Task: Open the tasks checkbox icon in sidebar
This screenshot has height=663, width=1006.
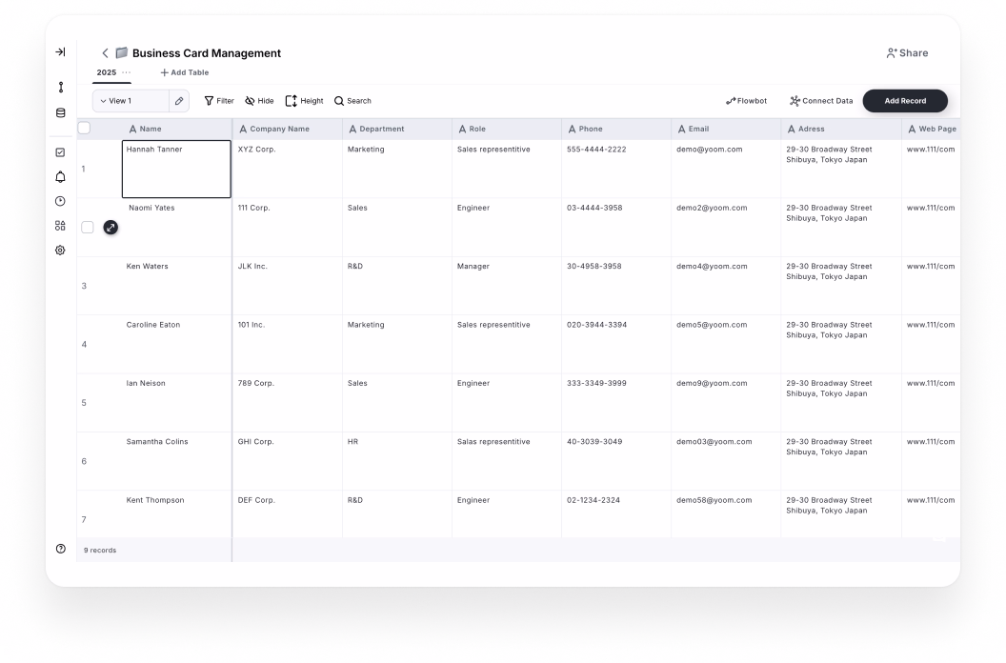Action: (x=60, y=152)
